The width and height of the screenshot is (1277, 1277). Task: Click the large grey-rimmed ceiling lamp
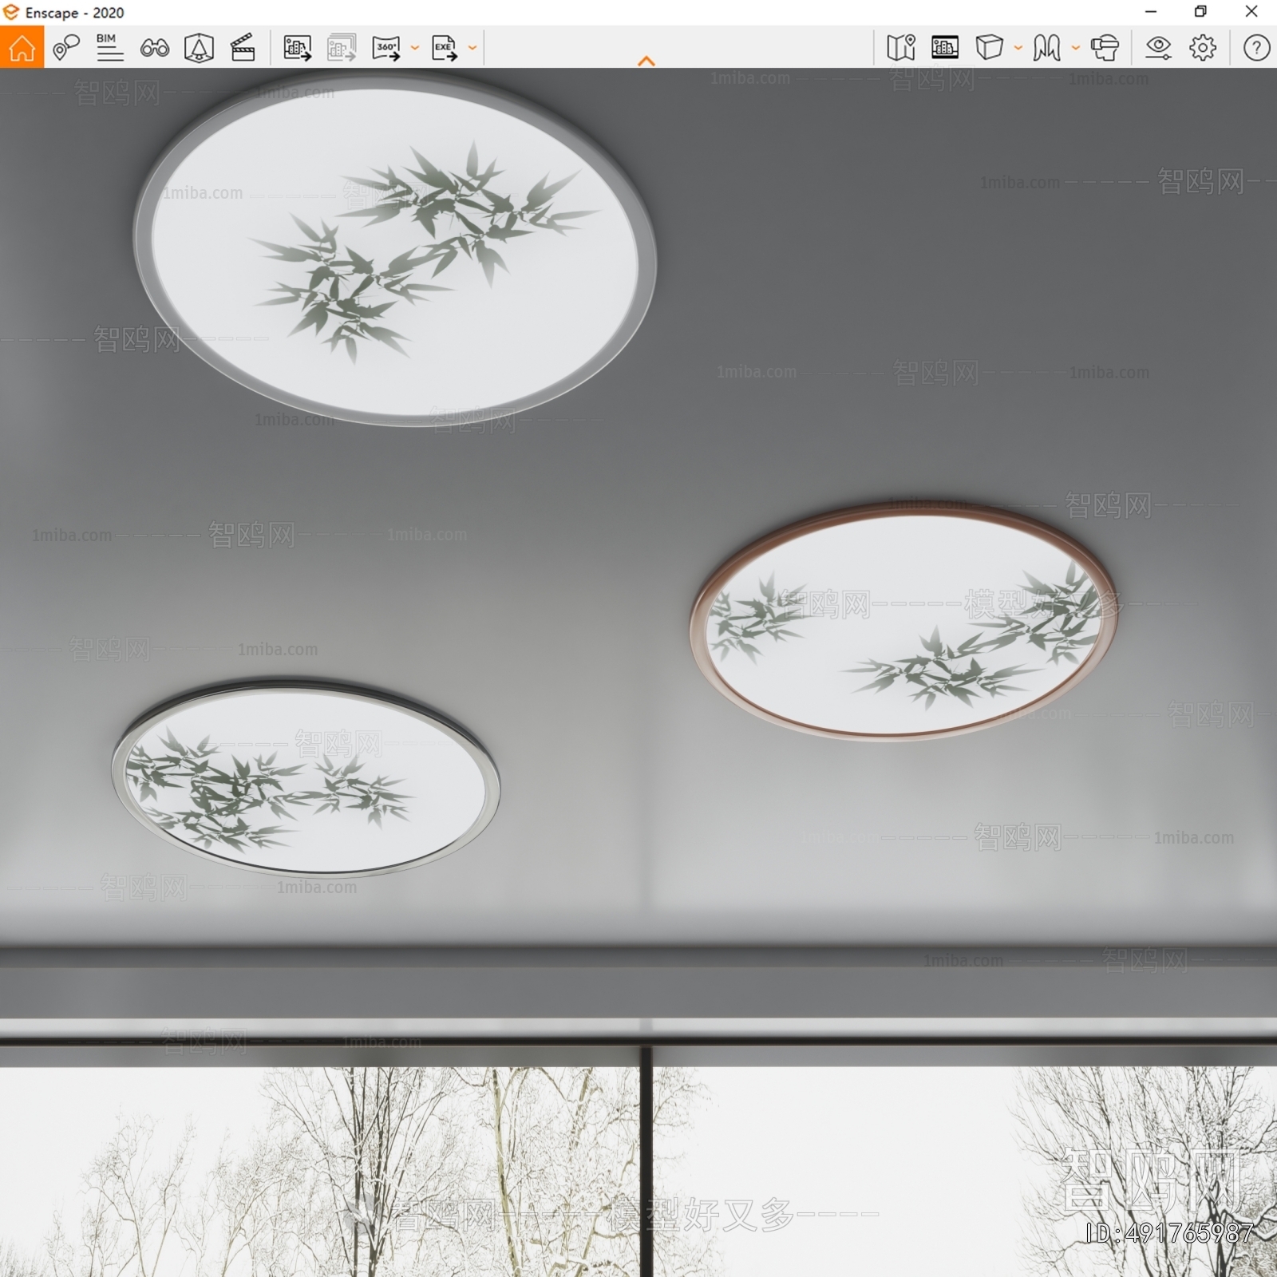coord(395,249)
